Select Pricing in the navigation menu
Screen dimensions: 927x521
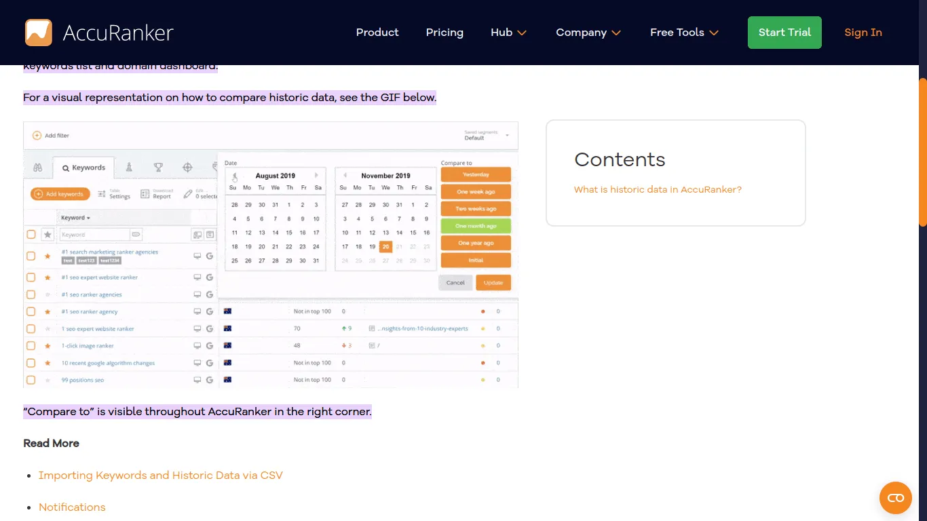click(x=444, y=32)
